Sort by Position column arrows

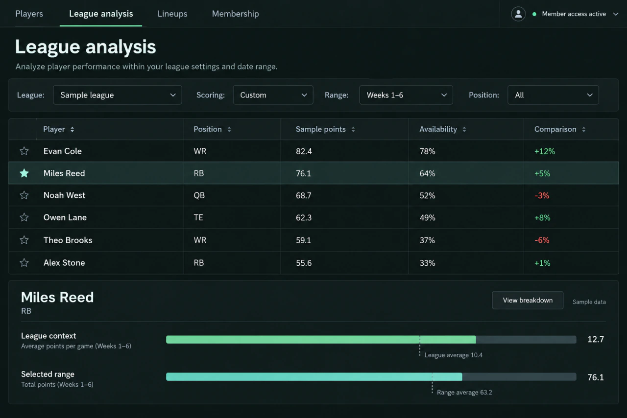coord(229,129)
